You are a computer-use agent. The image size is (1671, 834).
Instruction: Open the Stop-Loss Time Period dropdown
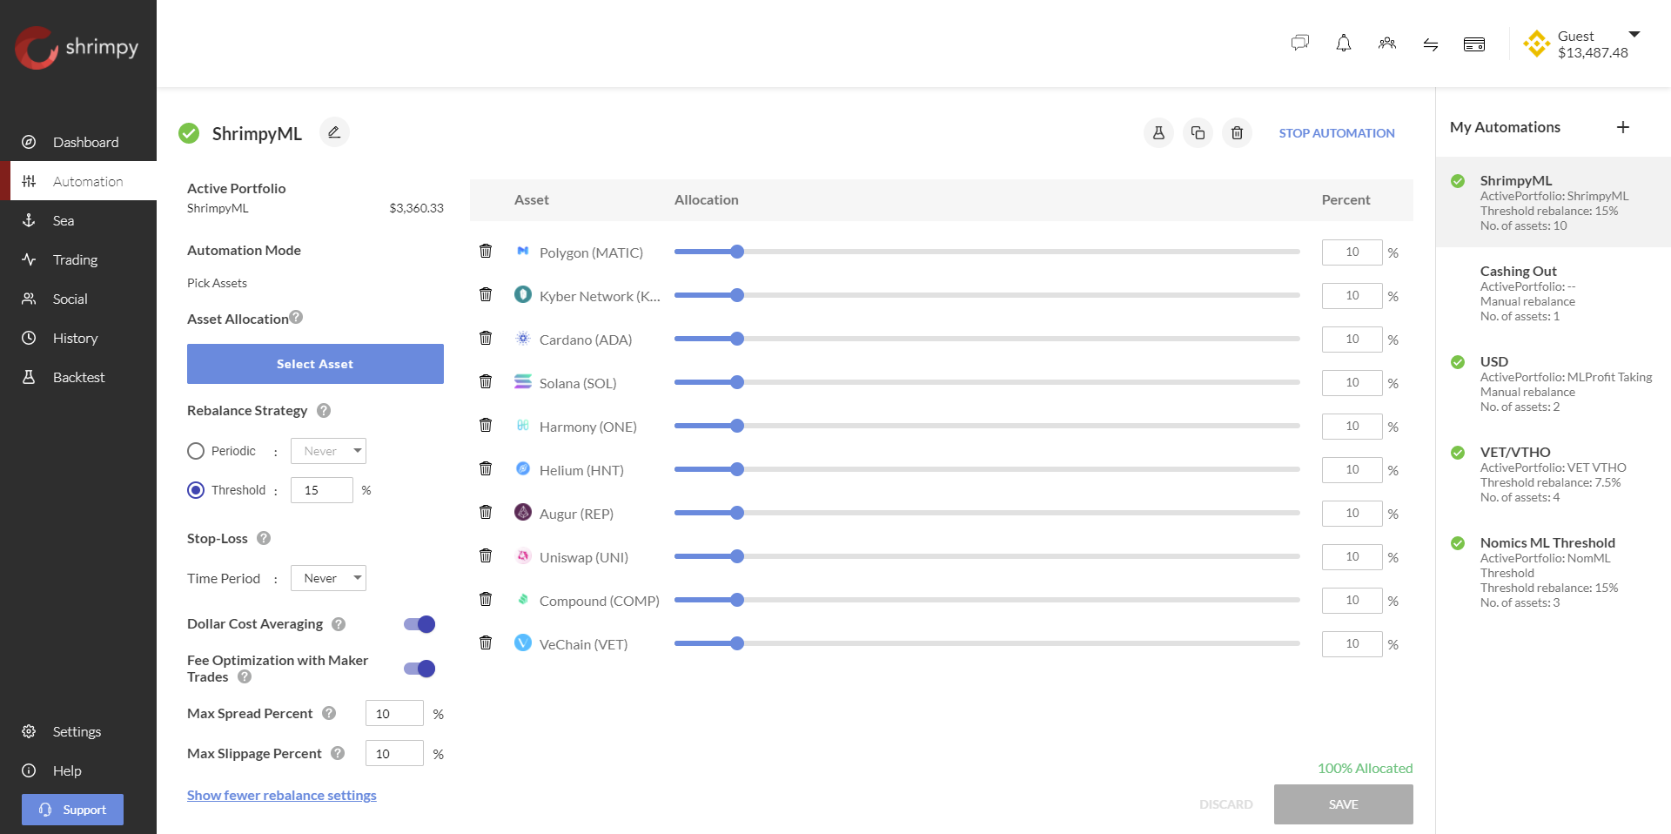pyautogui.click(x=328, y=578)
